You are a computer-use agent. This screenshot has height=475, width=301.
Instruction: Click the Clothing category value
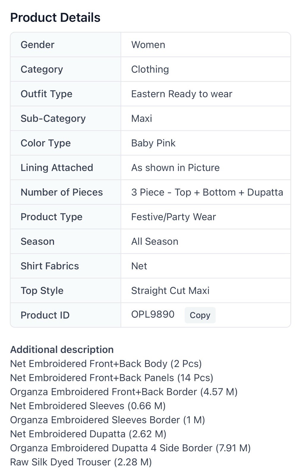click(x=150, y=69)
